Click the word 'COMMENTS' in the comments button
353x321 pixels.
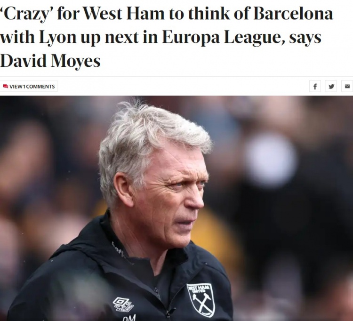(40, 87)
